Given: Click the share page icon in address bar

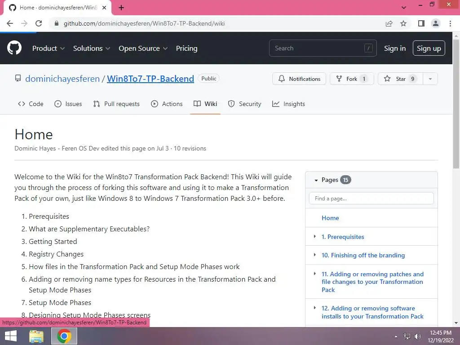Looking at the screenshot, I should click(389, 23).
